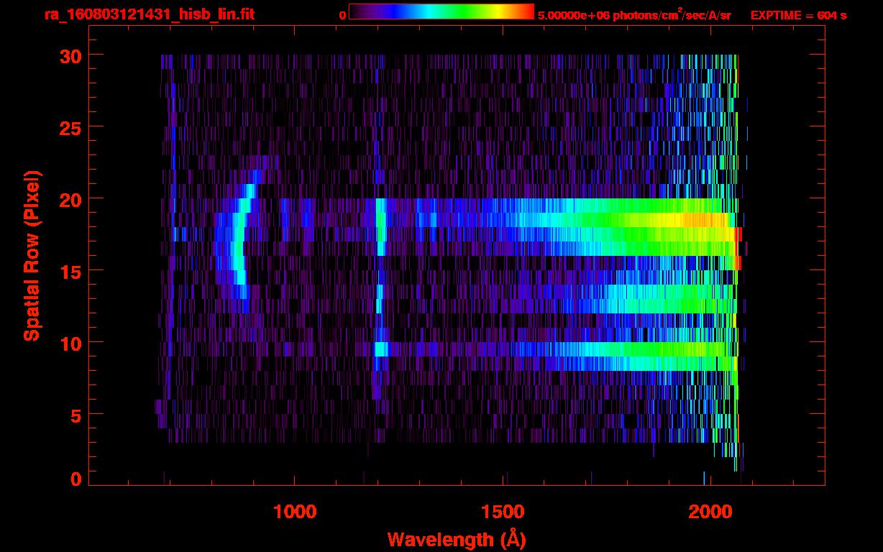
Task: Click the 5.00000e+06 photons/cm²/sec/A/sr label
Action: point(634,15)
